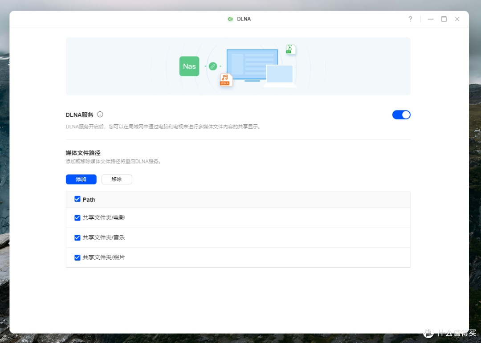Image resolution: width=481 pixels, height=343 pixels.
Task: Turn off the DLNA服务 switch
Action: coord(401,115)
